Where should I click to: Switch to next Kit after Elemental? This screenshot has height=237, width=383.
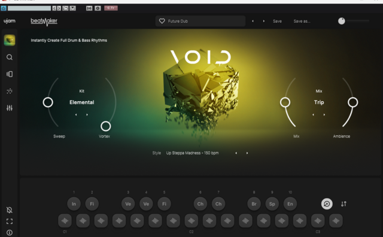pyautogui.click(x=87, y=114)
